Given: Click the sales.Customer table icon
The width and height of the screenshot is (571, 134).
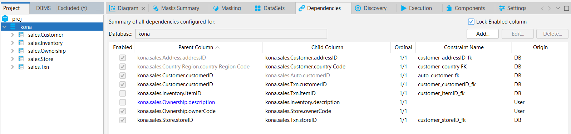Looking at the screenshot, I should tap(21, 35).
